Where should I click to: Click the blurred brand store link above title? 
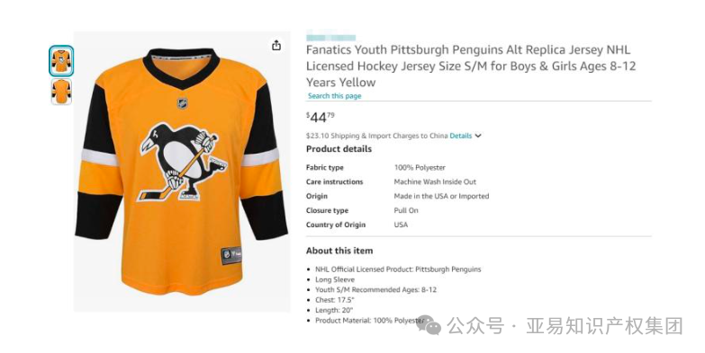pyautogui.click(x=331, y=38)
